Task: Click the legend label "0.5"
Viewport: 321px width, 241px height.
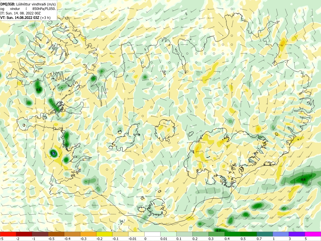Action: coord(243,239)
